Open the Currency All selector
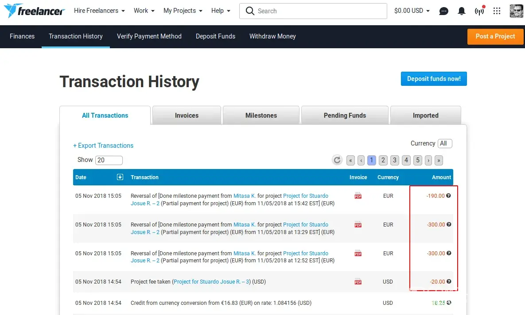Screen dimensions: 525x315 [x=444, y=143]
